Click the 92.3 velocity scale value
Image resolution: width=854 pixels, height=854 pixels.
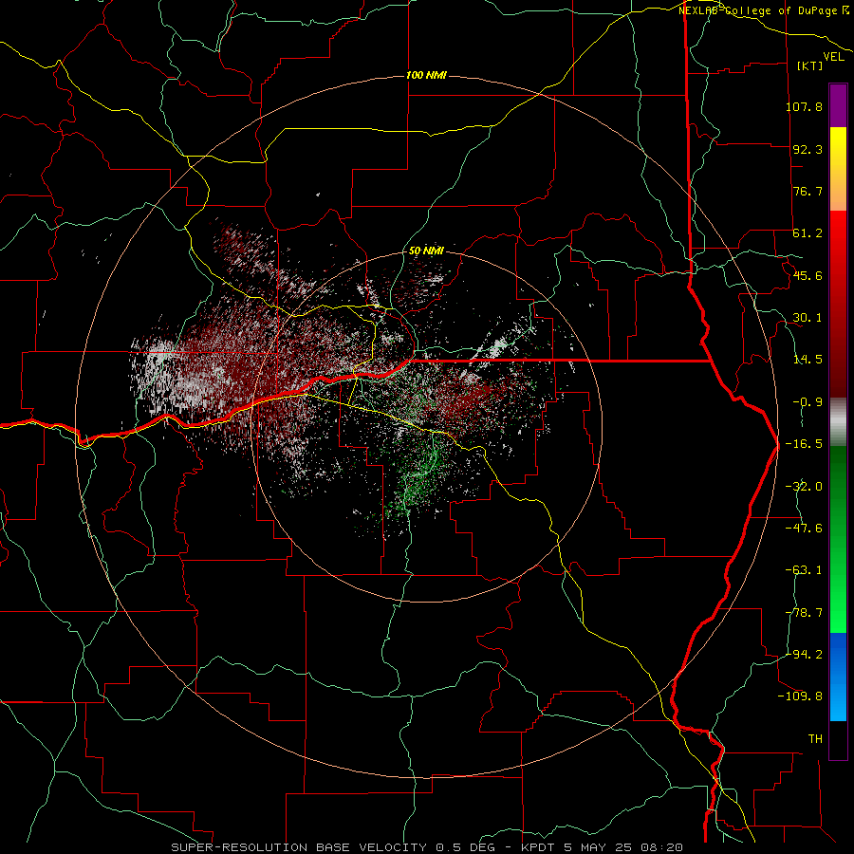(808, 149)
